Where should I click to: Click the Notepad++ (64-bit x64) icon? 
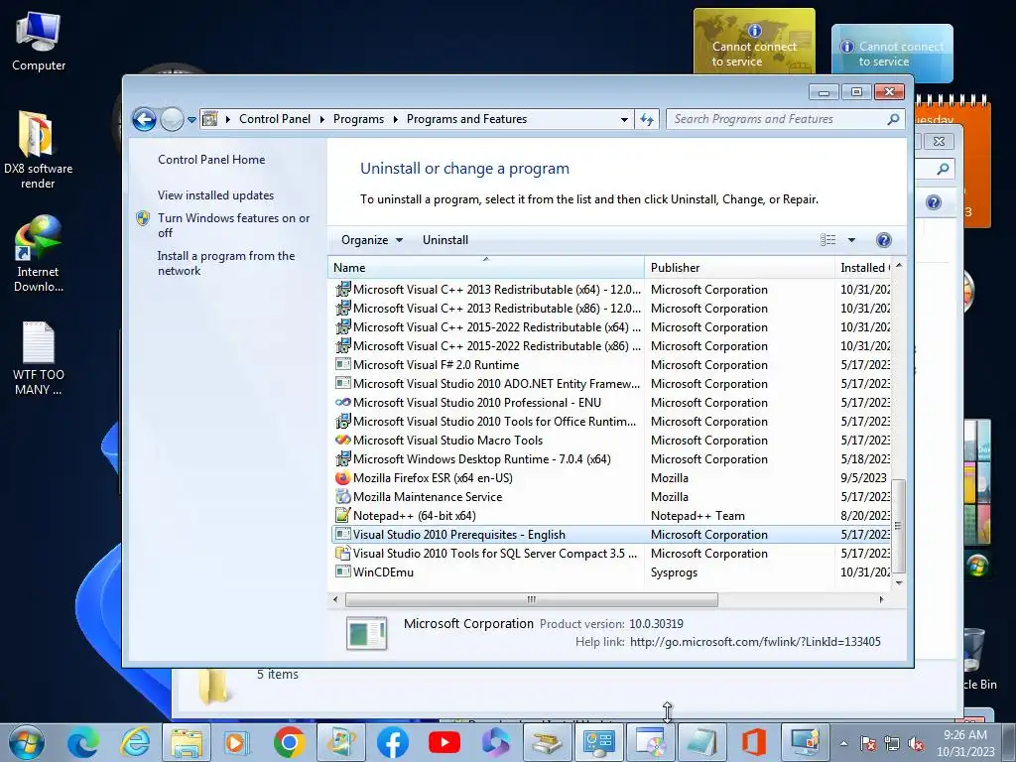point(342,515)
